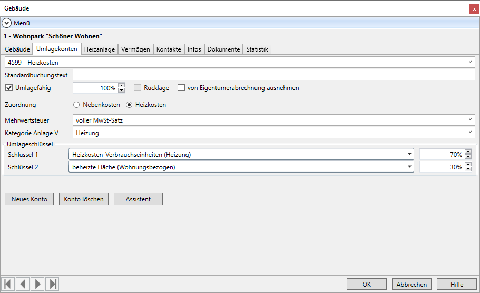480x293 pixels.
Task: Click into the Standardbuchungstext field
Action: click(x=274, y=75)
